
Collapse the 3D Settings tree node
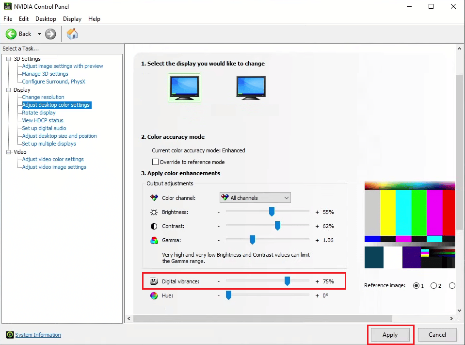pyautogui.click(x=9, y=59)
